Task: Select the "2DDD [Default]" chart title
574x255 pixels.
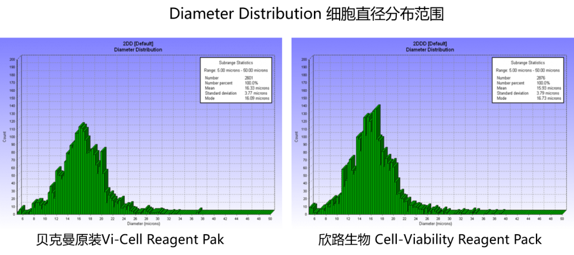Action: pyautogui.click(x=430, y=44)
